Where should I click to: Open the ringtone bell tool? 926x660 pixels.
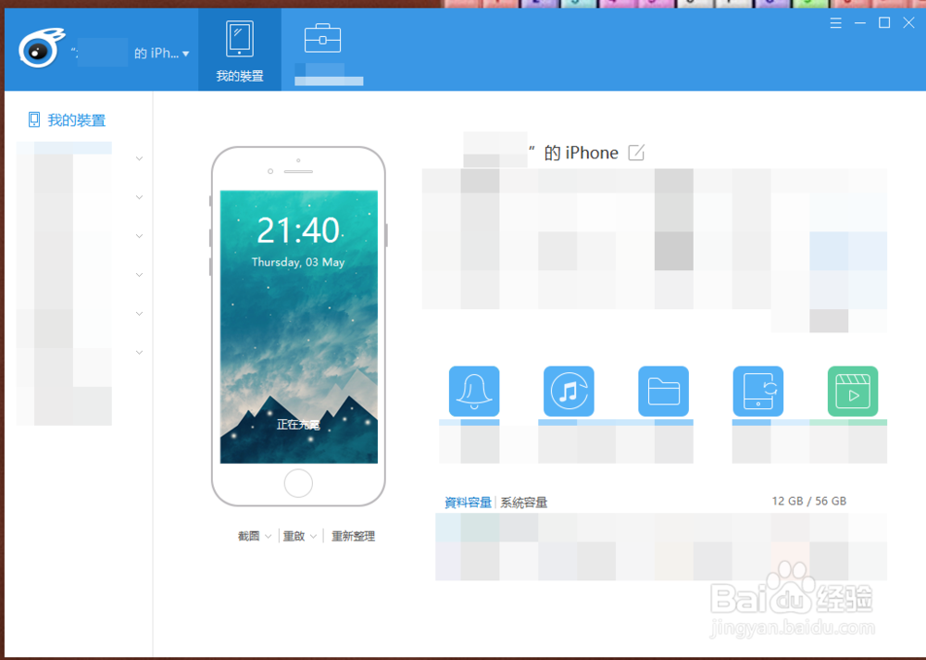[473, 391]
